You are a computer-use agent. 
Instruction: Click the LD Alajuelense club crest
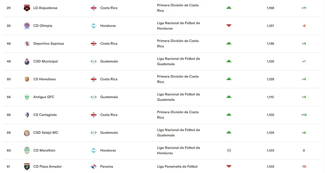click(x=27, y=8)
